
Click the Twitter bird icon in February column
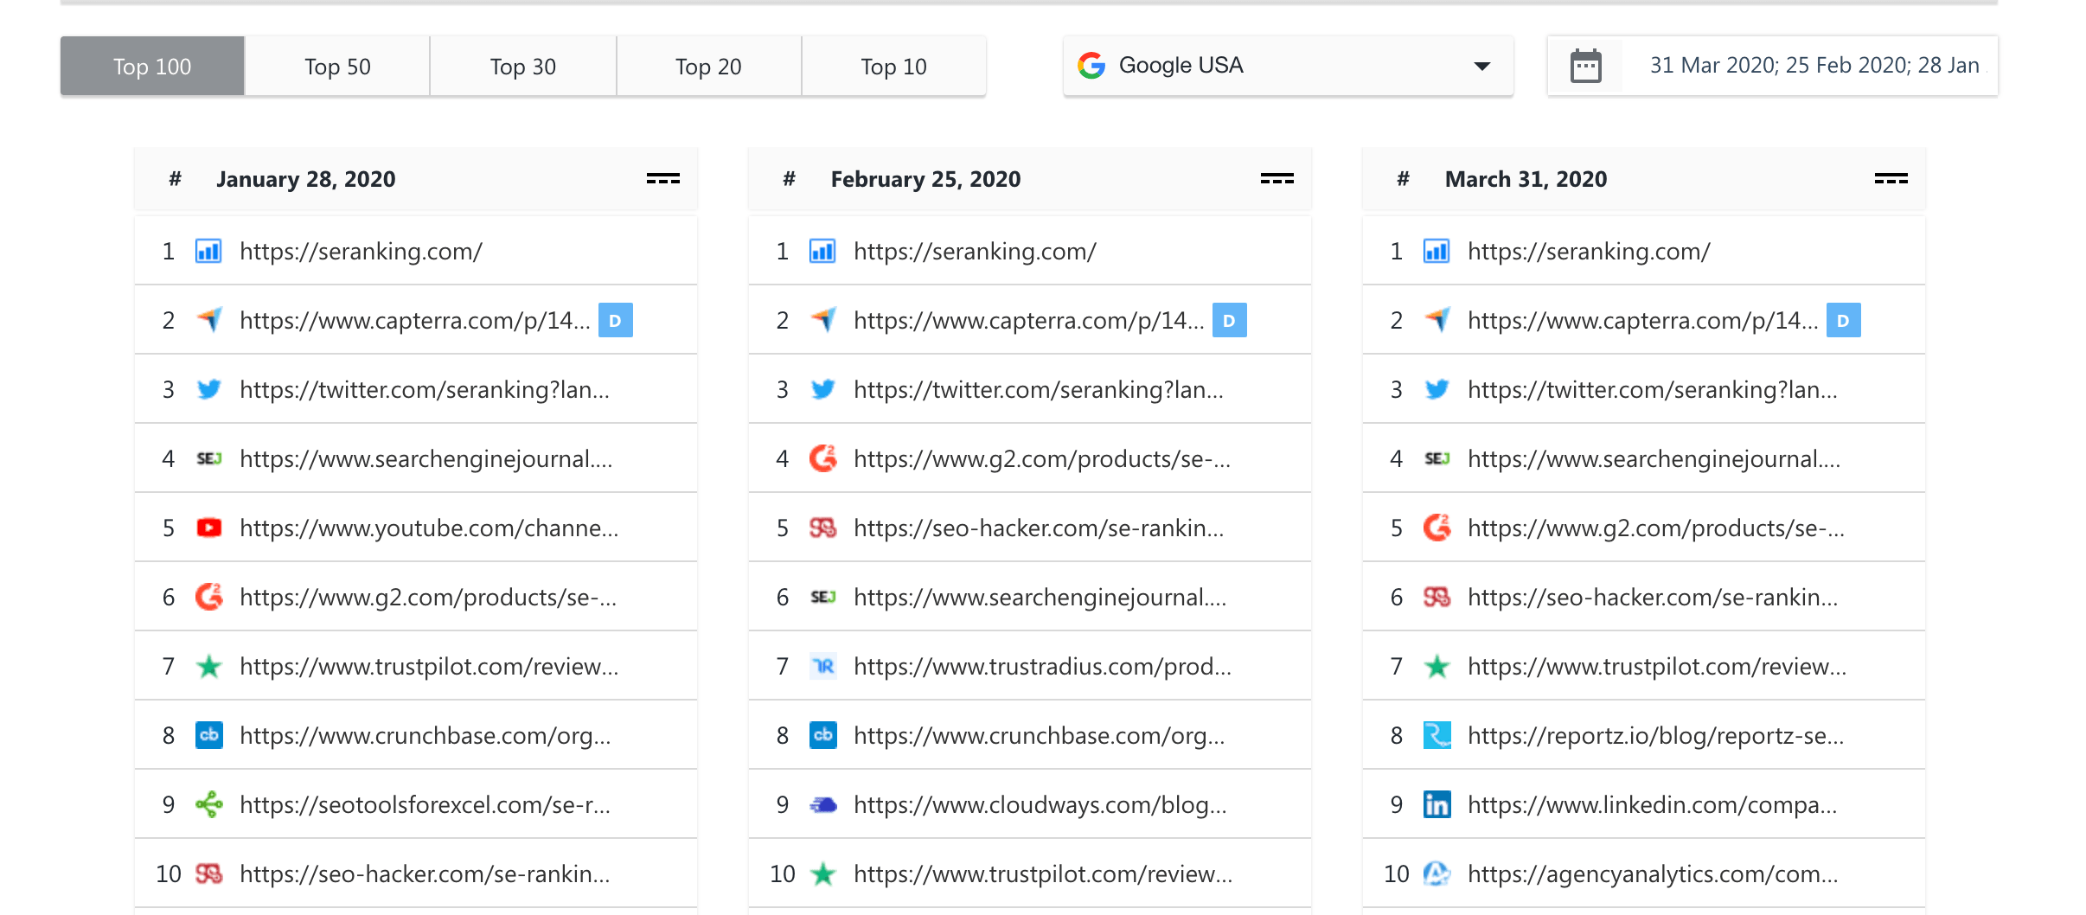(x=823, y=389)
